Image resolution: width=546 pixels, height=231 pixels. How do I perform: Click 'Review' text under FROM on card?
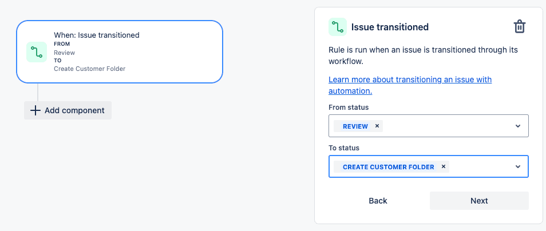[x=65, y=53]
